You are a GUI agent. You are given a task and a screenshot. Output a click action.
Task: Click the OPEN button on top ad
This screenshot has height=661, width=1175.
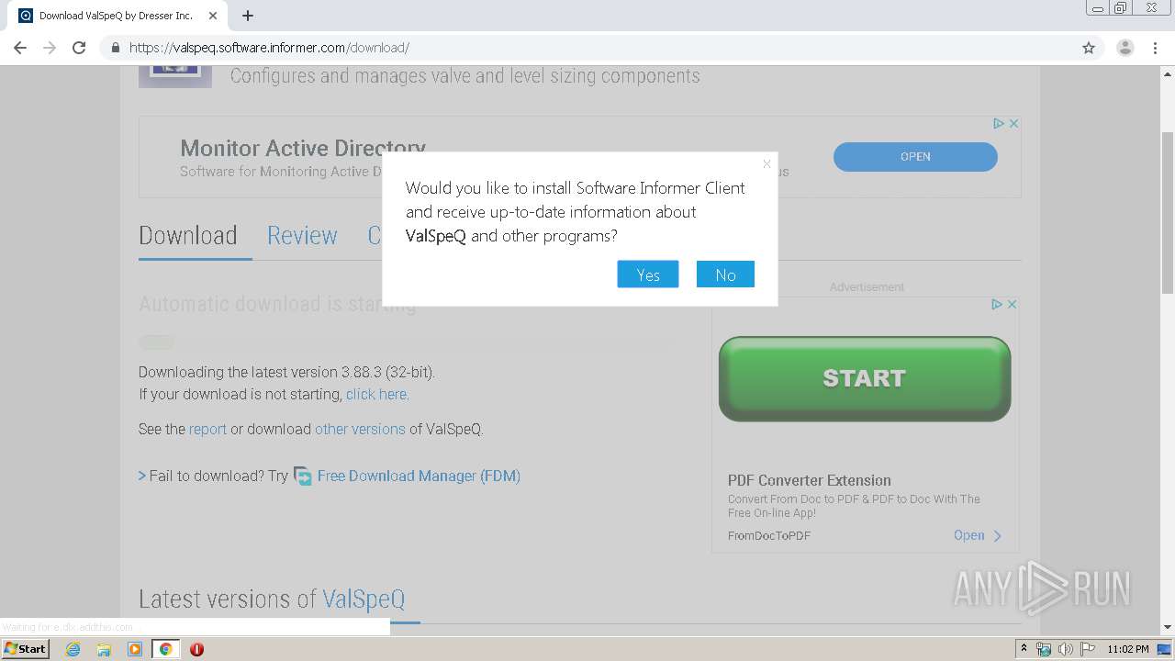click(915, 157)
